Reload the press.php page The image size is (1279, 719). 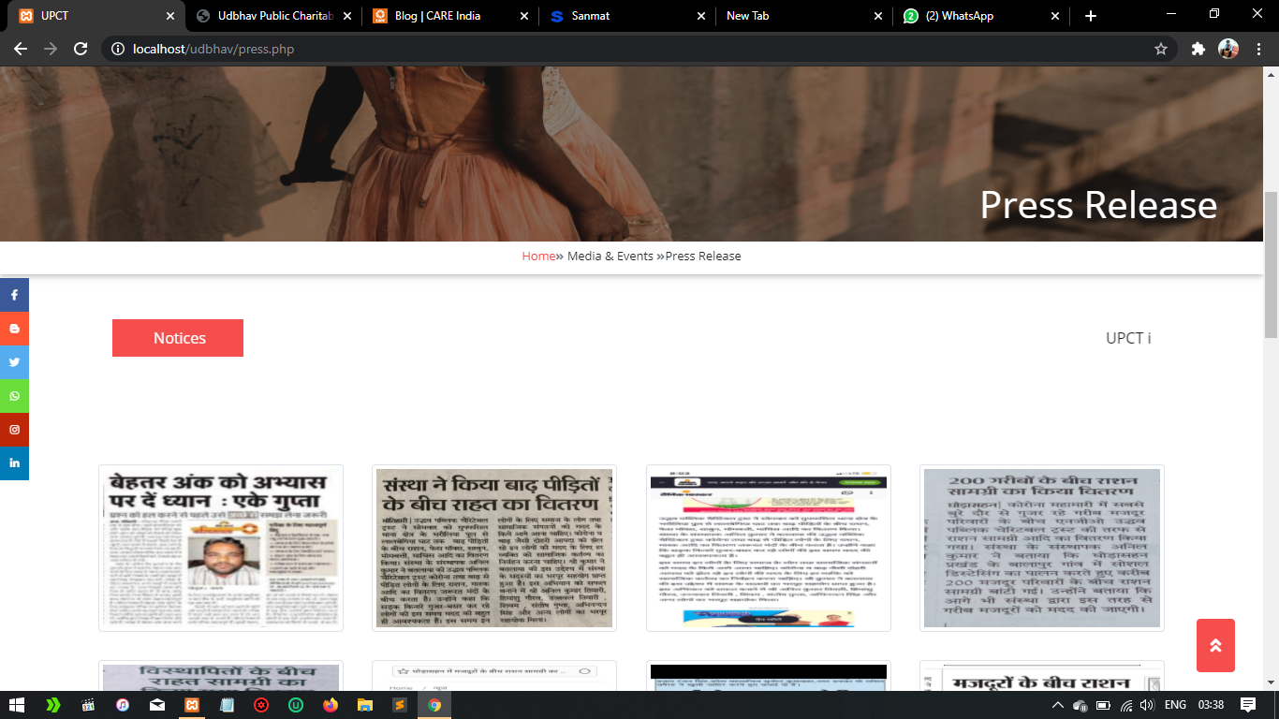(81, 49)
